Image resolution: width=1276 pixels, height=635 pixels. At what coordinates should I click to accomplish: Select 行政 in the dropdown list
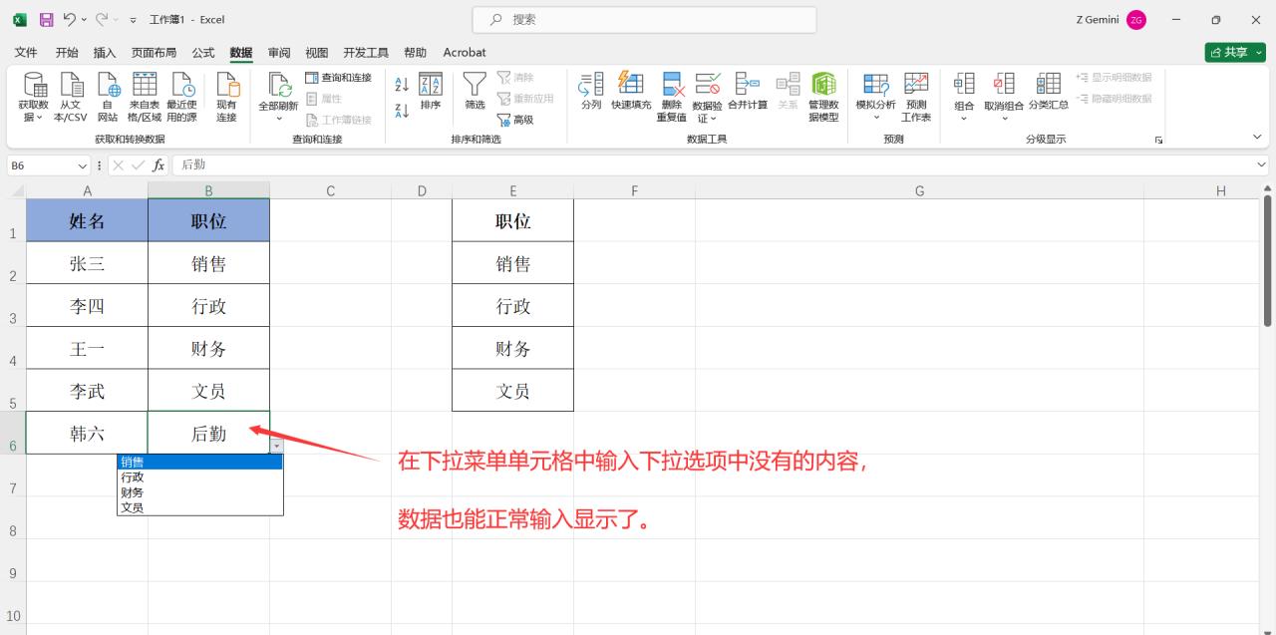(199, 477)
